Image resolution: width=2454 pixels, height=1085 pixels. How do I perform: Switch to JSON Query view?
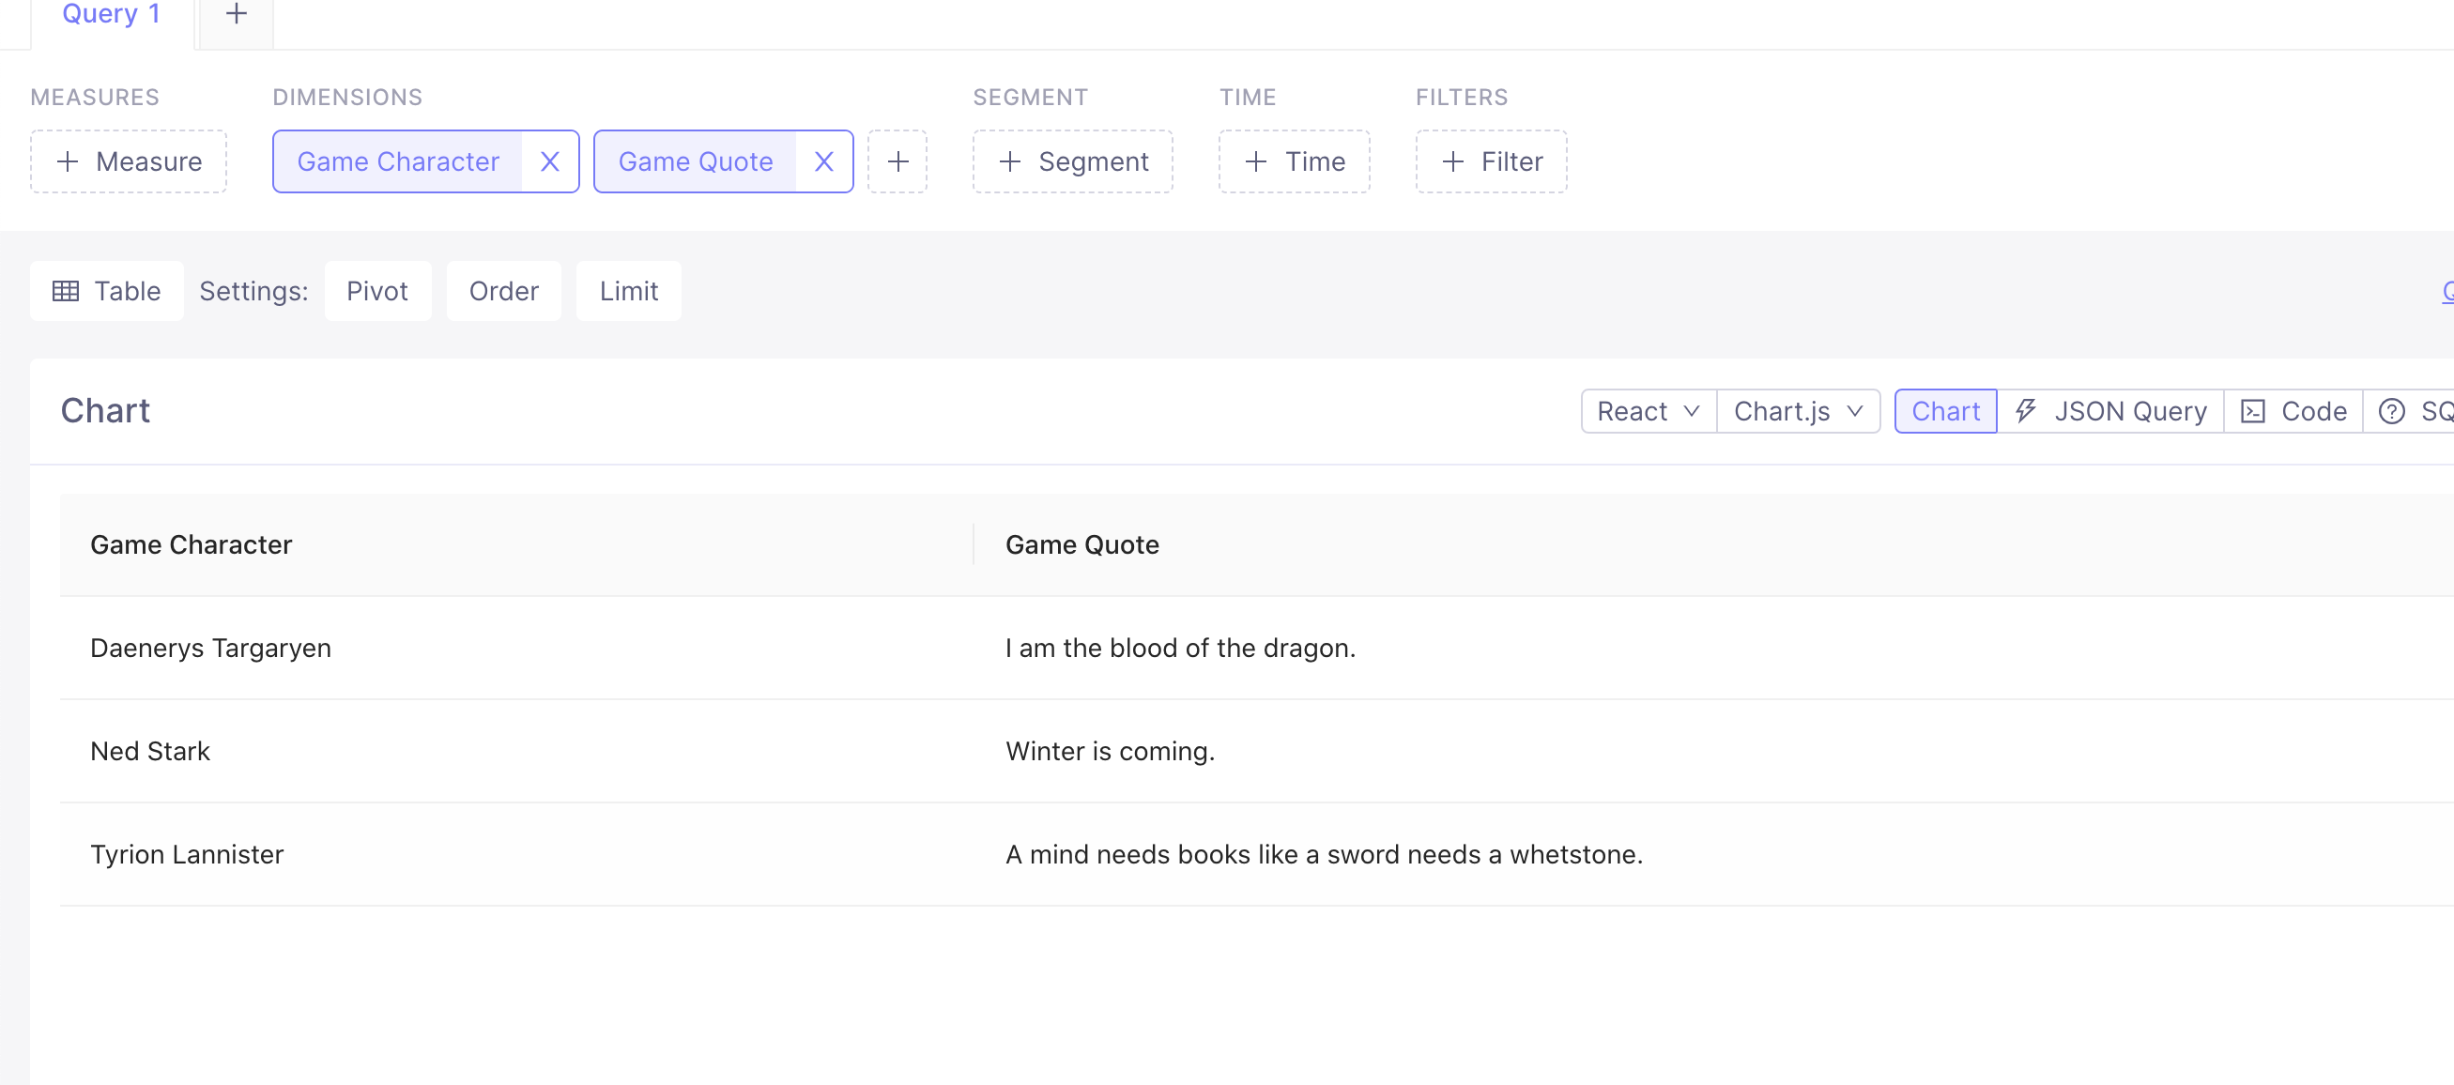(x=2110, y=411)
